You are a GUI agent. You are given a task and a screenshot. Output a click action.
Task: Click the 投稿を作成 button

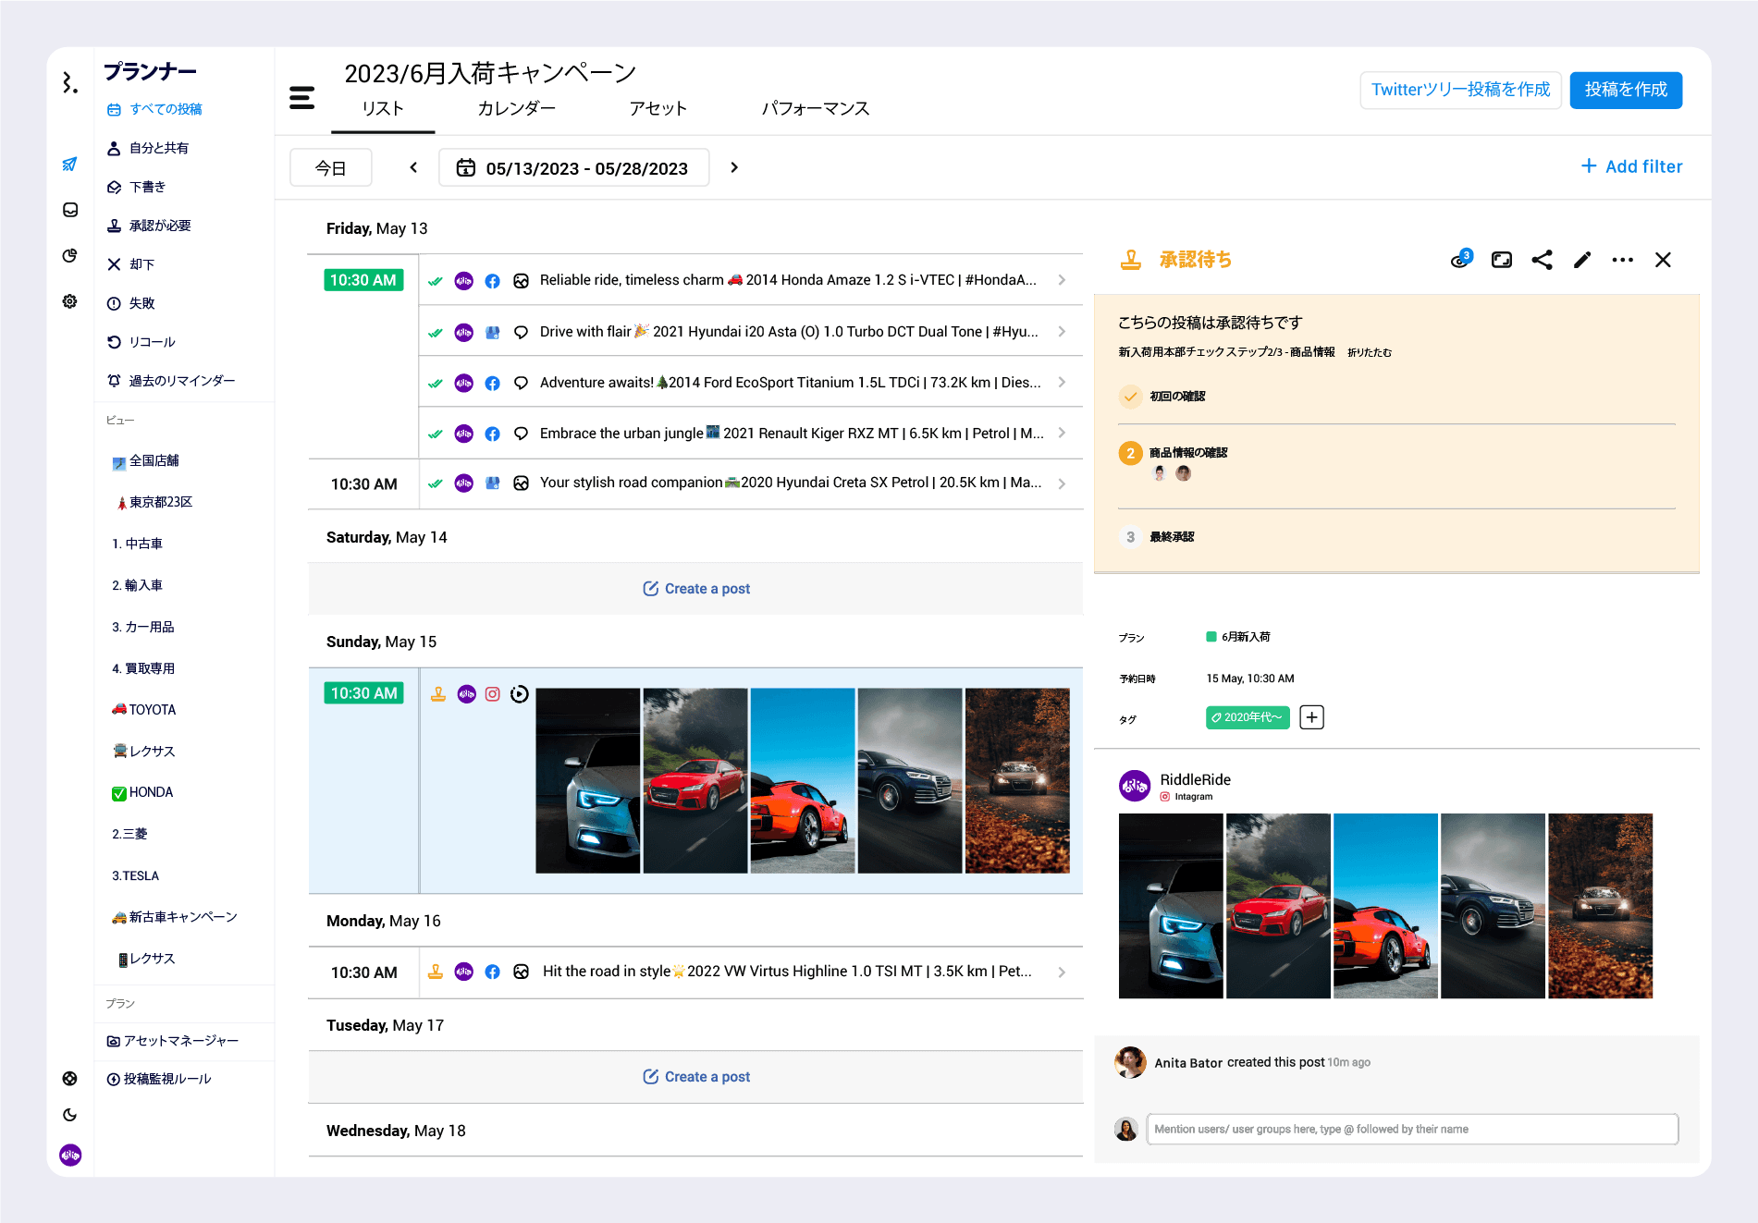click(1625, 90)
